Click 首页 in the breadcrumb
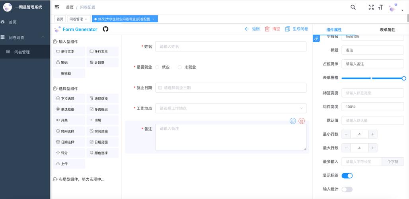This screenshot has width=409, height=199. click(70, 7)
